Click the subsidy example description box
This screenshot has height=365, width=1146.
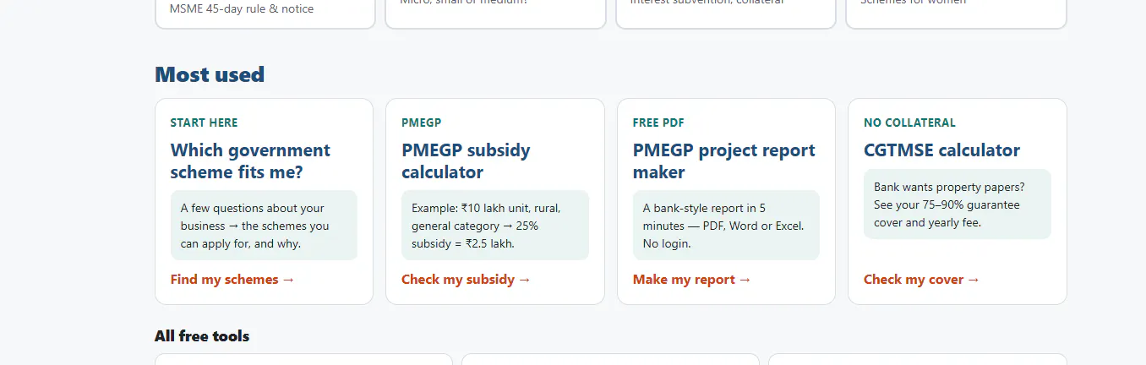[495, 226]
